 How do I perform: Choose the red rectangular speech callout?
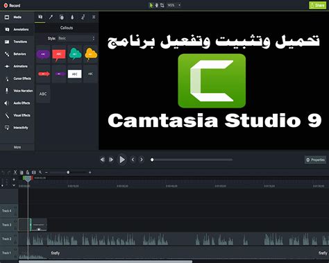(x=59, y=55)
